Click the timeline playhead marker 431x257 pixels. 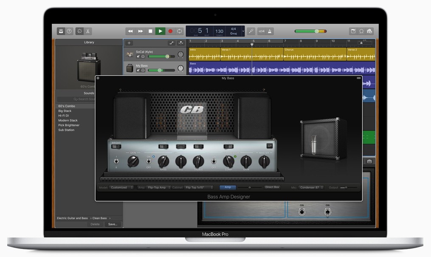[x=252, y=44]
